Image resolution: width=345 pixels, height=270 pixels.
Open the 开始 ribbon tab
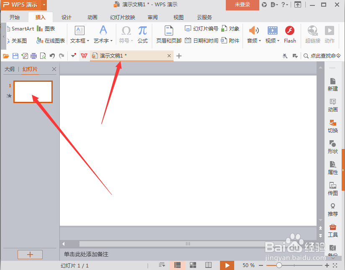15,18
